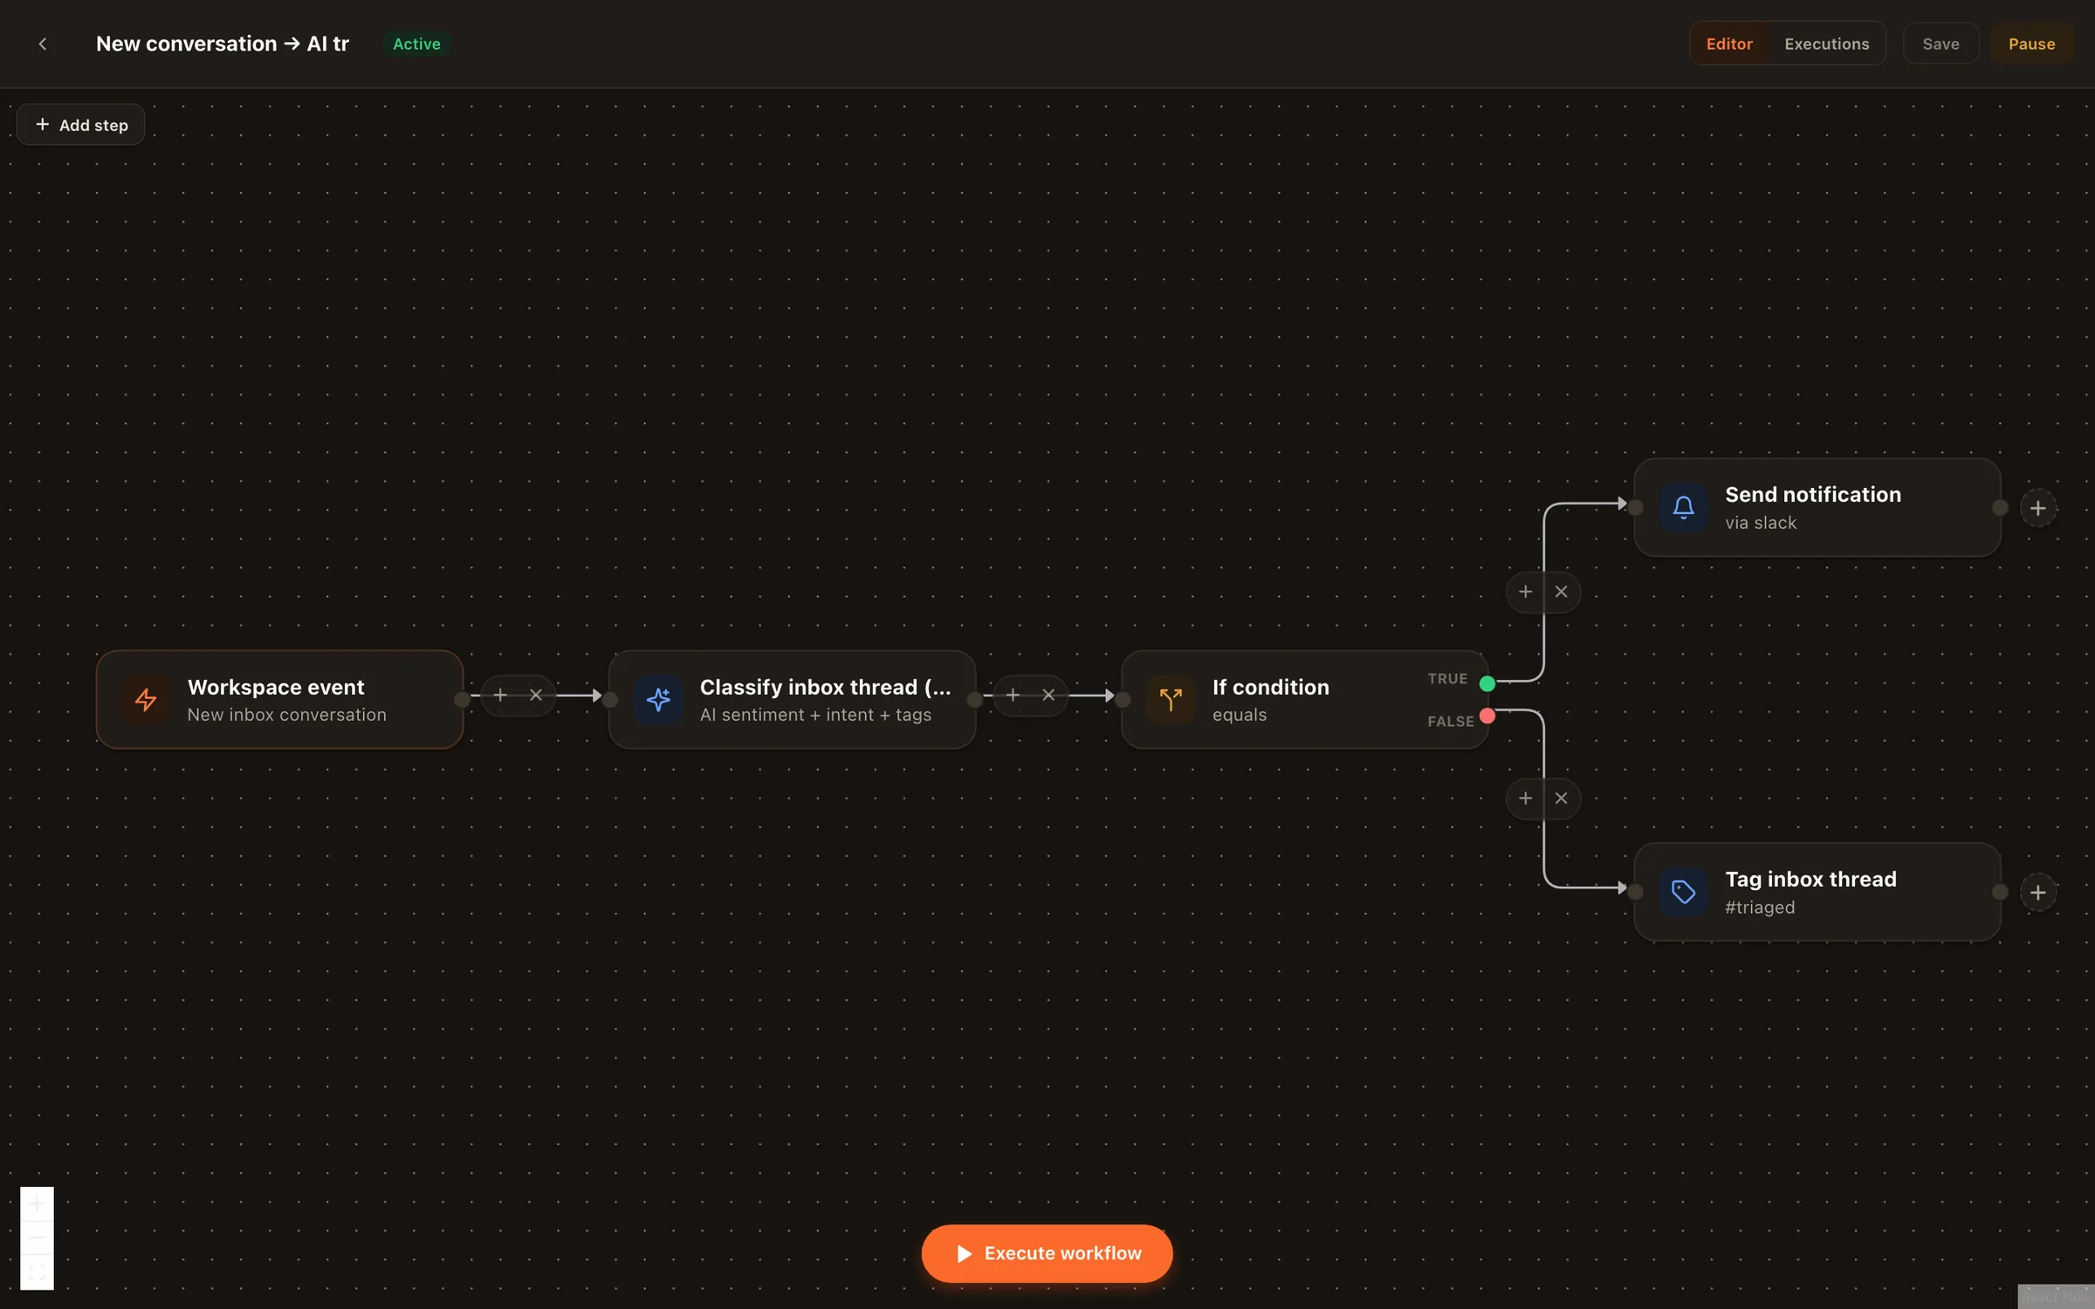Click the Workspace event output handle
This screenshot has height=1309, width=2095.
point(462,699)
